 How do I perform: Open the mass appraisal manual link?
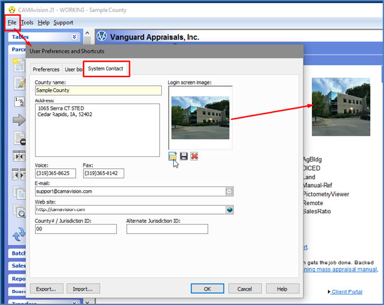click(341, 269)
